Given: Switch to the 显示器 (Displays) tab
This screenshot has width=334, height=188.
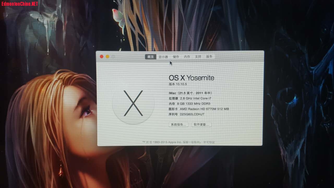Looking at the screenshot, I should point(163,57).
